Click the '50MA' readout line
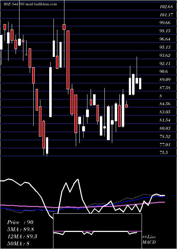Viewport: 177px width, 249px height. click(18, 244)
